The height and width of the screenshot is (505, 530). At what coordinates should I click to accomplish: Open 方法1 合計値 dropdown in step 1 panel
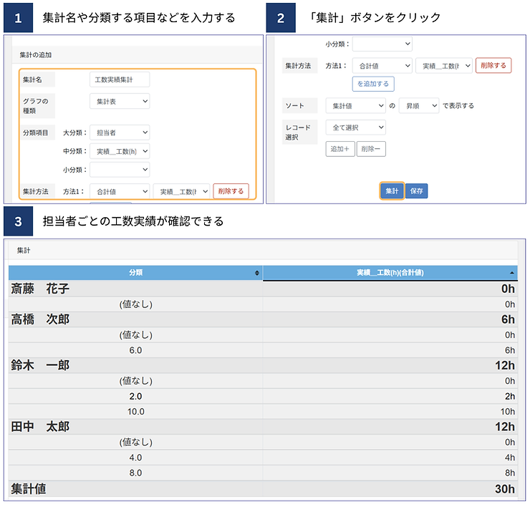tap(120, 191)
